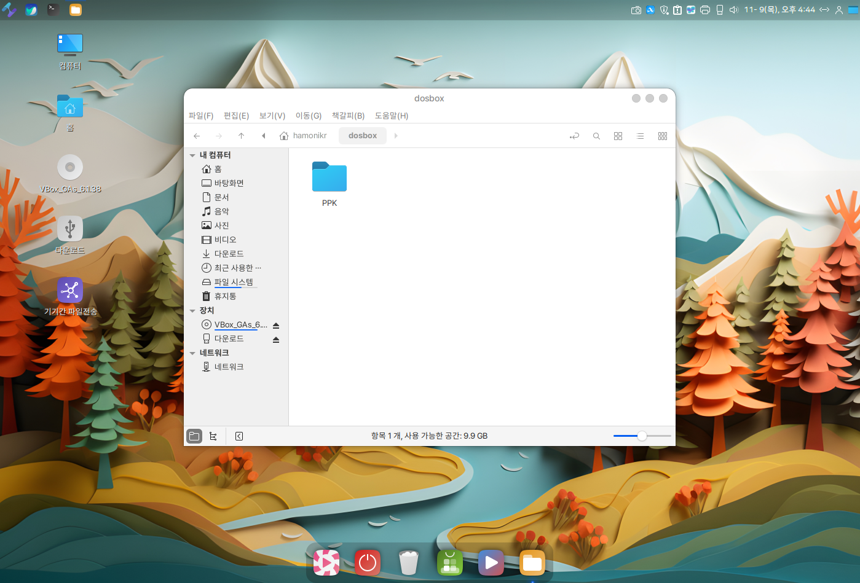Toggle the location entry path icon
860x583 pixels.
coord(574,136)
